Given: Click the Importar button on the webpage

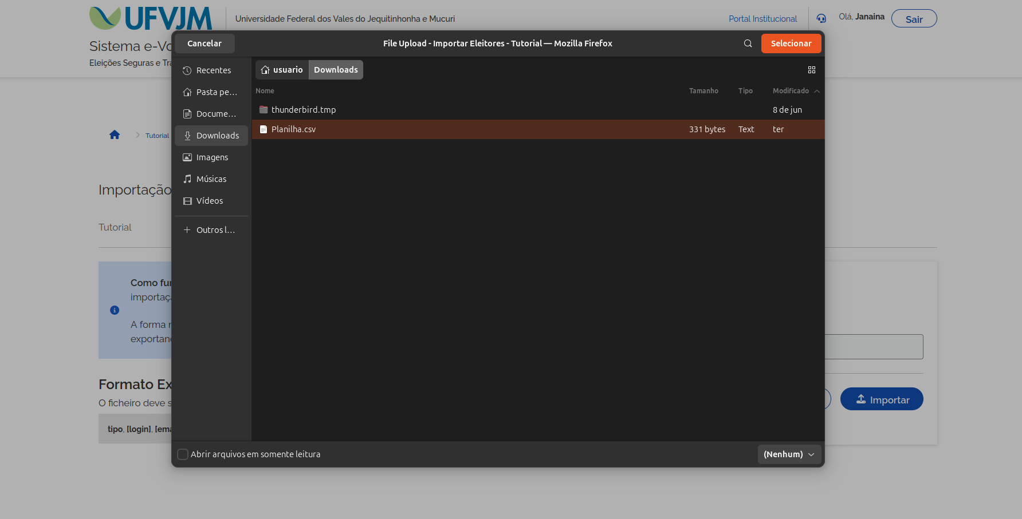Looking at the screenshot, I should pos(882,399).
